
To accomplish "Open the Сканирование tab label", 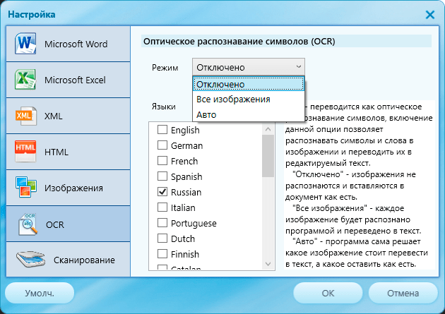I will (x=84, y=260).
